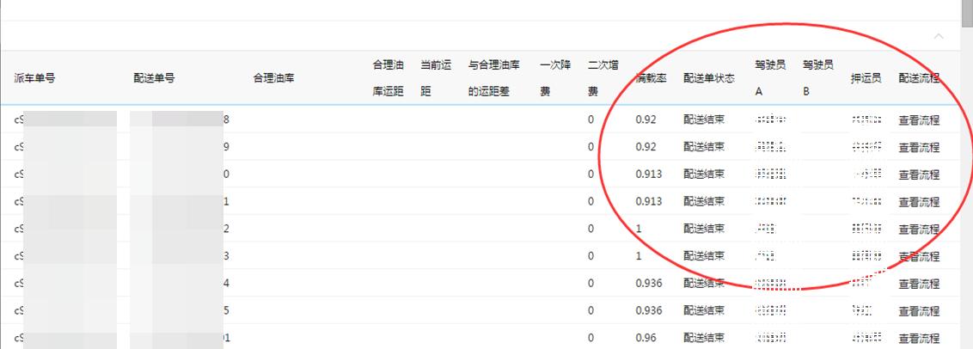Select the 配送单号 column header
The width and height of the screenshot is (973, 349).
154,78
